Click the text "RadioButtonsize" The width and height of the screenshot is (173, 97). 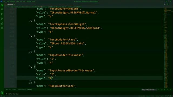point(62,86)
